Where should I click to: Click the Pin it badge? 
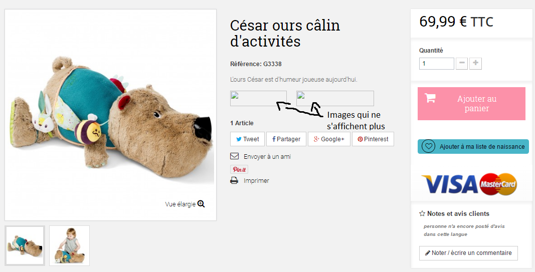click(239, 169)
